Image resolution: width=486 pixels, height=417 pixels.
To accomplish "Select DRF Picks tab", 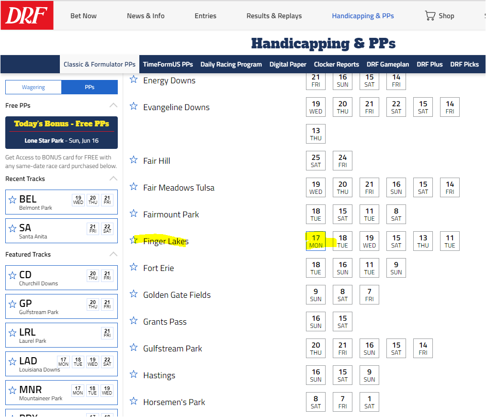I will point(464,65).
